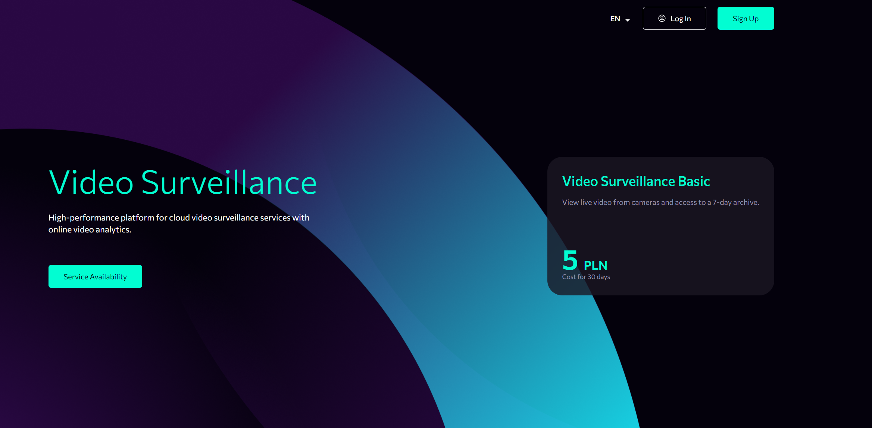Open the EN language selector
This screenshot has width=872, height=428.
click(x=619, y=19)
